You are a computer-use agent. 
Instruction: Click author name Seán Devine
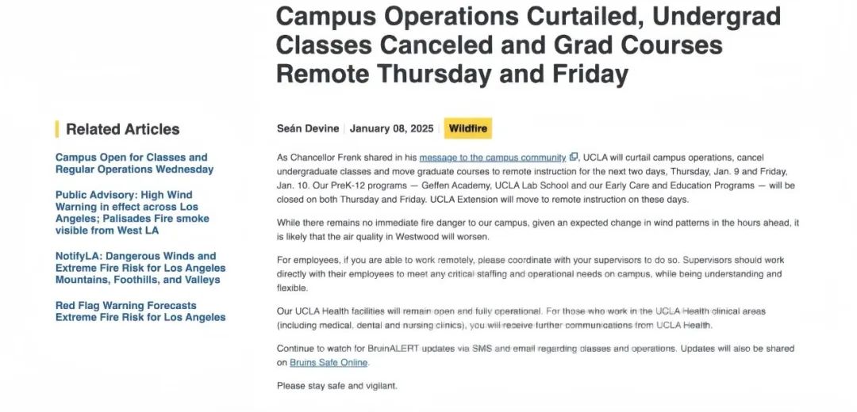308,128
